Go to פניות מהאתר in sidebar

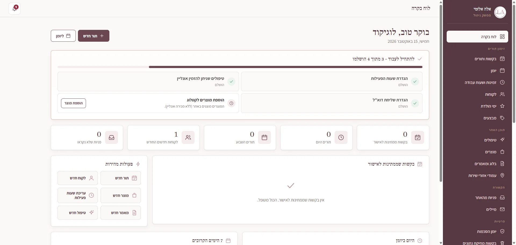click(x=477, y=197)
